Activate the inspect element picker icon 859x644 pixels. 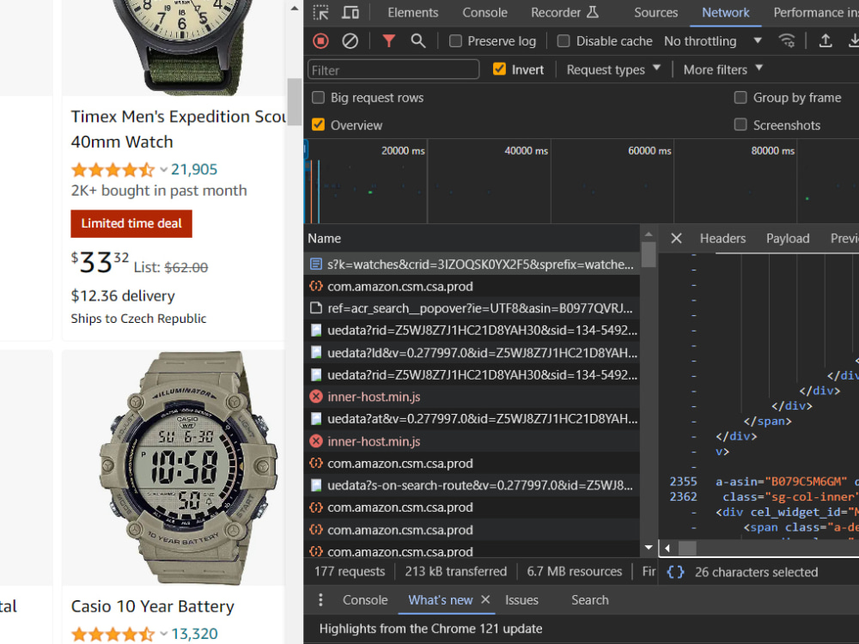320,13
